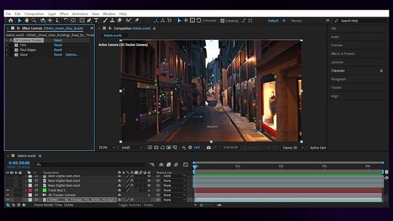This screenshot has width=393, height=221.
Task: Open the Composition menu
Action: 34,14
